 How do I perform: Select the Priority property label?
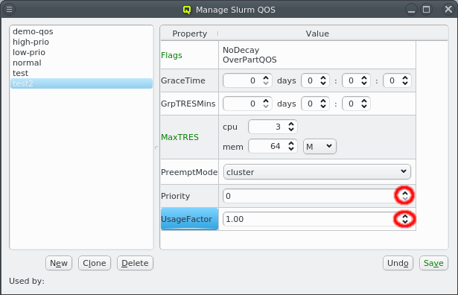[190, 196]
